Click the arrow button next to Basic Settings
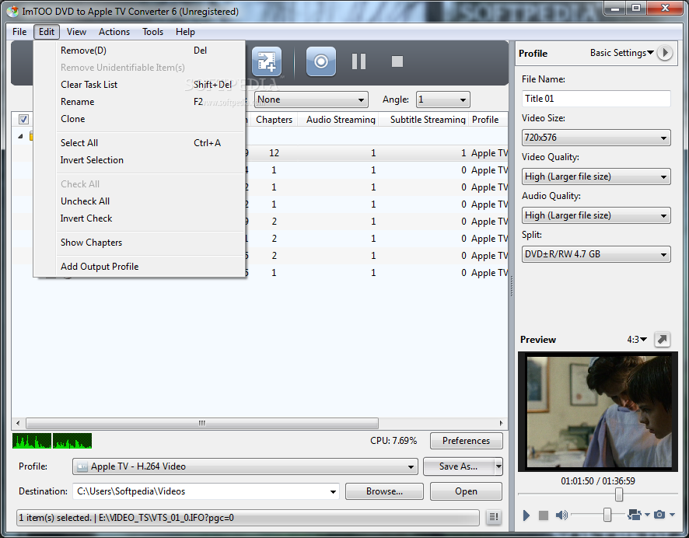 [x=665, y=53]
